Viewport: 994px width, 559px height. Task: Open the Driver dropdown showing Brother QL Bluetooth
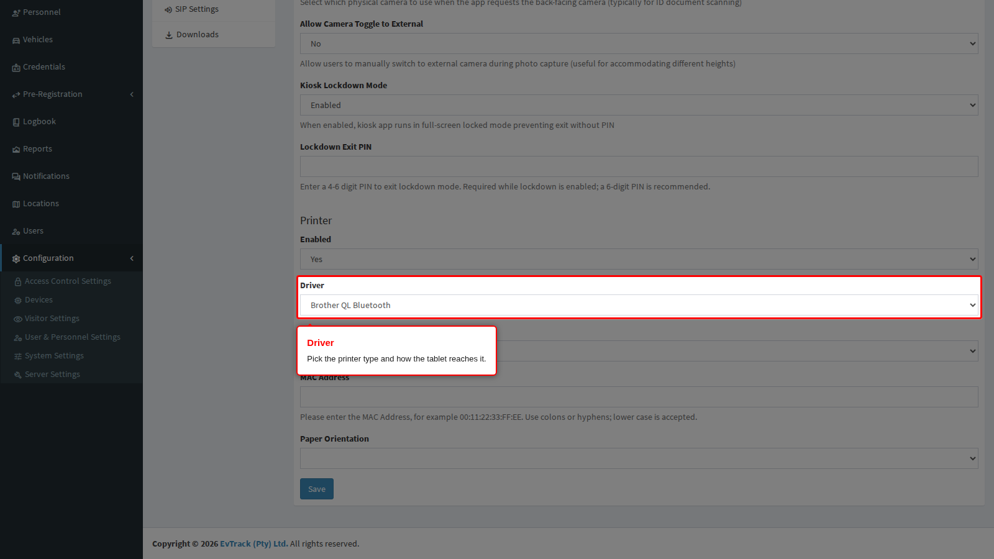click(639, 305)
